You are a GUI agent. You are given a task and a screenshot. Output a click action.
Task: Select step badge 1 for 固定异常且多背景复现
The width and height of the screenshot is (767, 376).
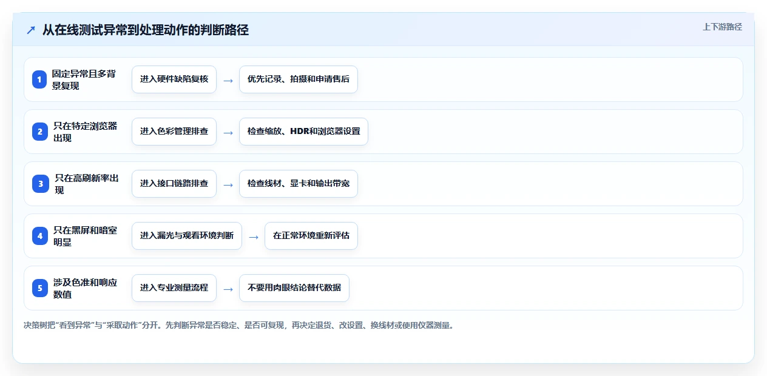[39, 79]
